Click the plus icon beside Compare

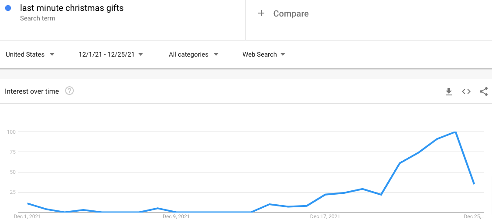pyautogui.click(x=261, y=13)
